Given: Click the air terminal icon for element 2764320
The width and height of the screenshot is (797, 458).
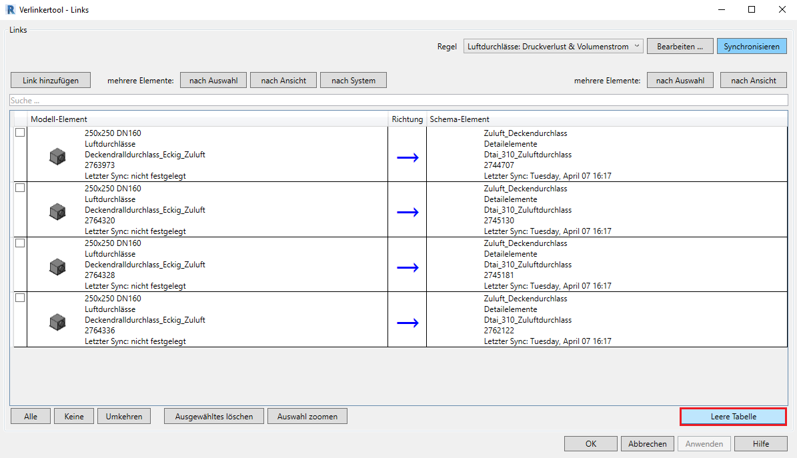Looking at the screenshot, I should [x=57, y=212].
